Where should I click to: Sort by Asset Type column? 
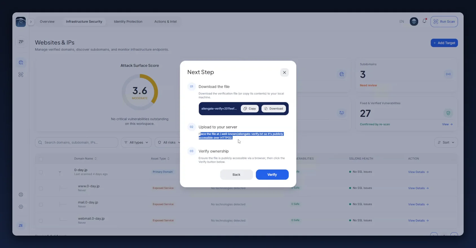160,159
